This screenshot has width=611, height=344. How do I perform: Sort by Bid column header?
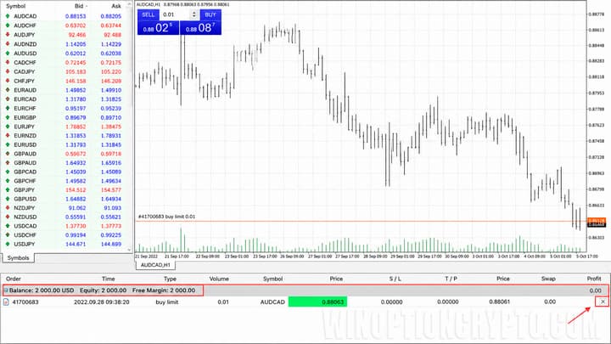[x=79, y=6]
